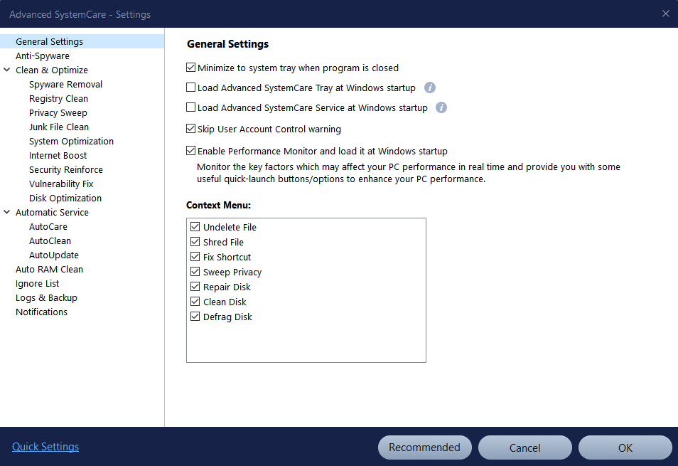This screenshot has width=678, height=466.
Task: Click the Recommended button
Action: [x=424, y=448]
